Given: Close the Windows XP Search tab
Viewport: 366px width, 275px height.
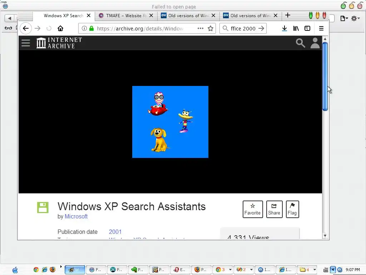Looking at the screenshot, I should tap(89, 16).
